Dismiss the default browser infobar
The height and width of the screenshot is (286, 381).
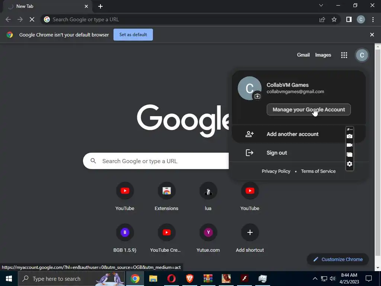[372, 35]
